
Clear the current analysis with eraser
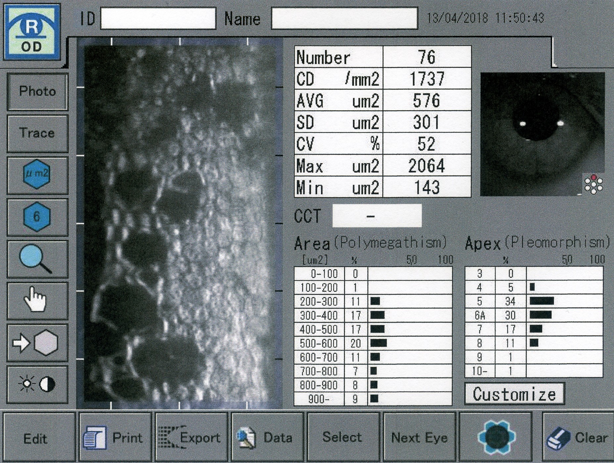click(x=578, y=437)
